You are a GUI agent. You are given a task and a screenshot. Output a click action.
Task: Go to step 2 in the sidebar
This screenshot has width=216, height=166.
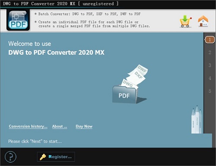[210, 52]
